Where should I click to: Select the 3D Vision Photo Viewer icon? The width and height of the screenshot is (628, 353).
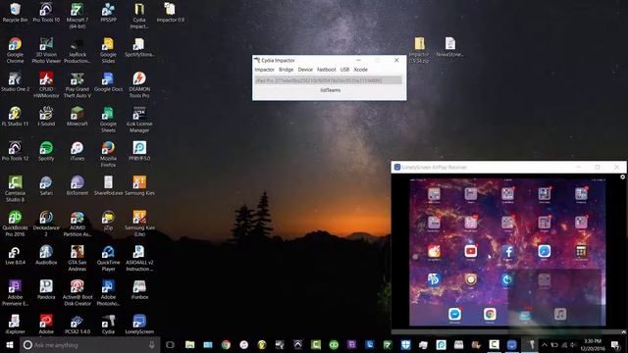pos(46,50)
